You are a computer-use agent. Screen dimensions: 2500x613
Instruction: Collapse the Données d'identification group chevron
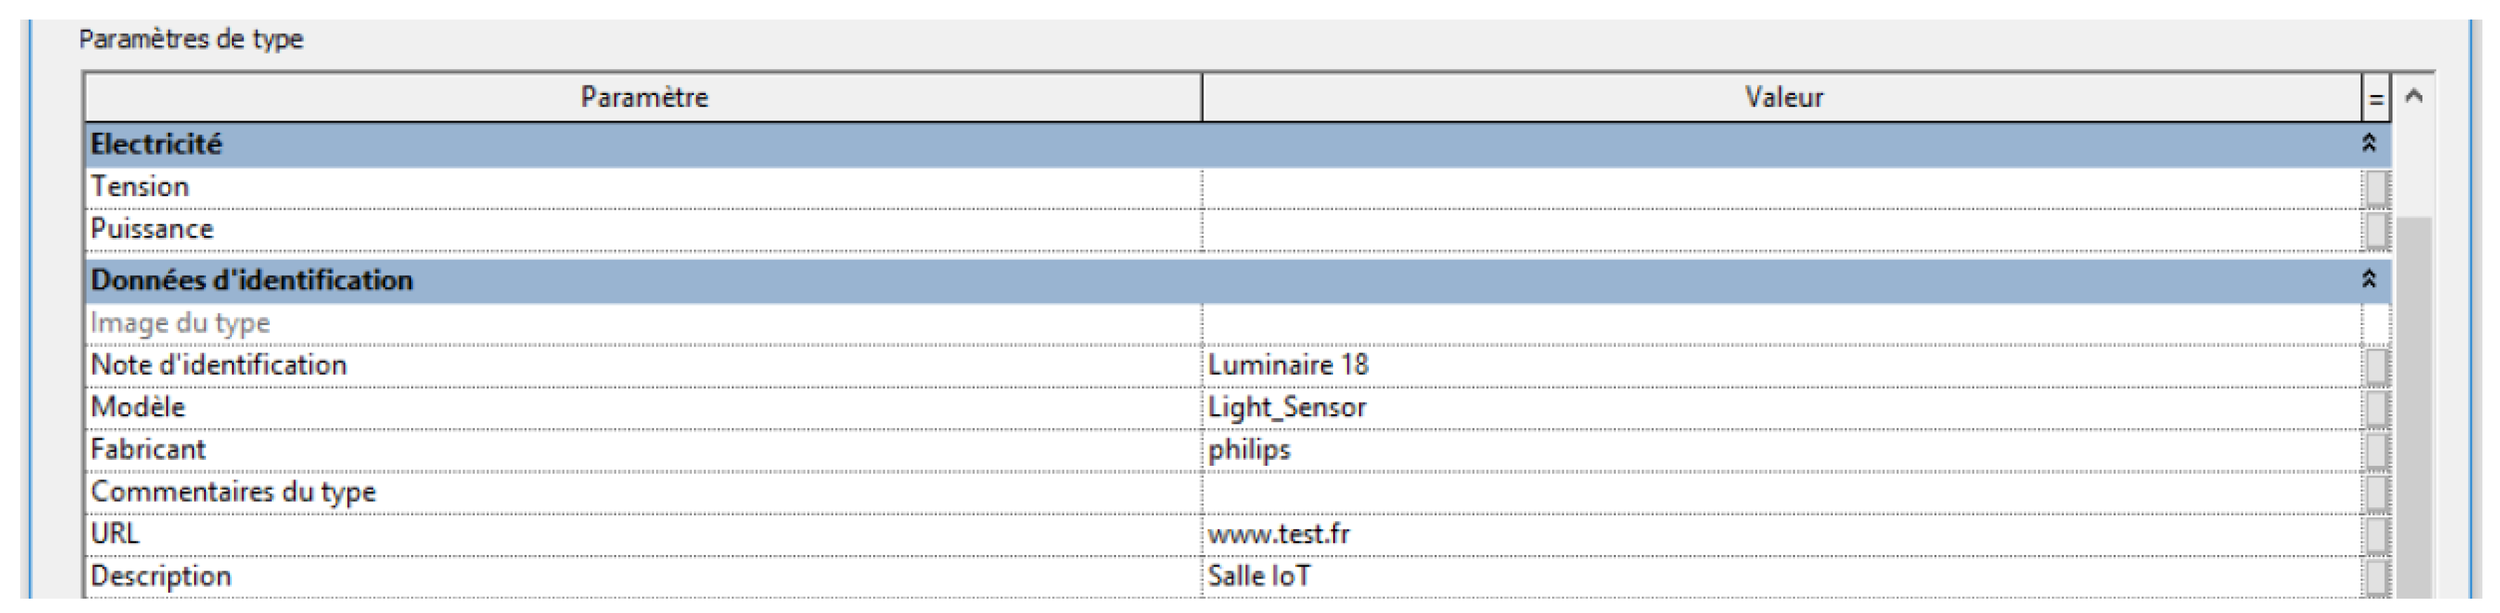pos(2368,279)
